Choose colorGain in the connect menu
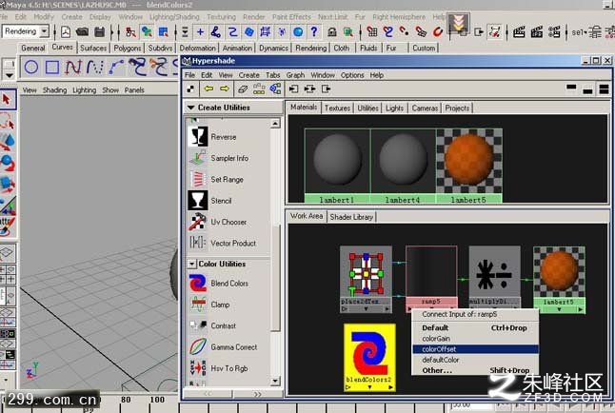Viewport: 615px width, 413px height. (x=476, y=339)
